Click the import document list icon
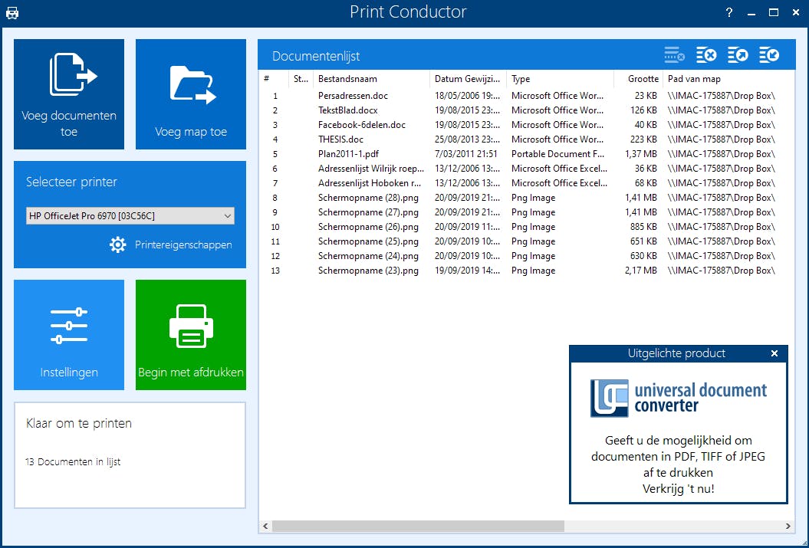Screen dimensions: 809x548 (x=769, y=54)
